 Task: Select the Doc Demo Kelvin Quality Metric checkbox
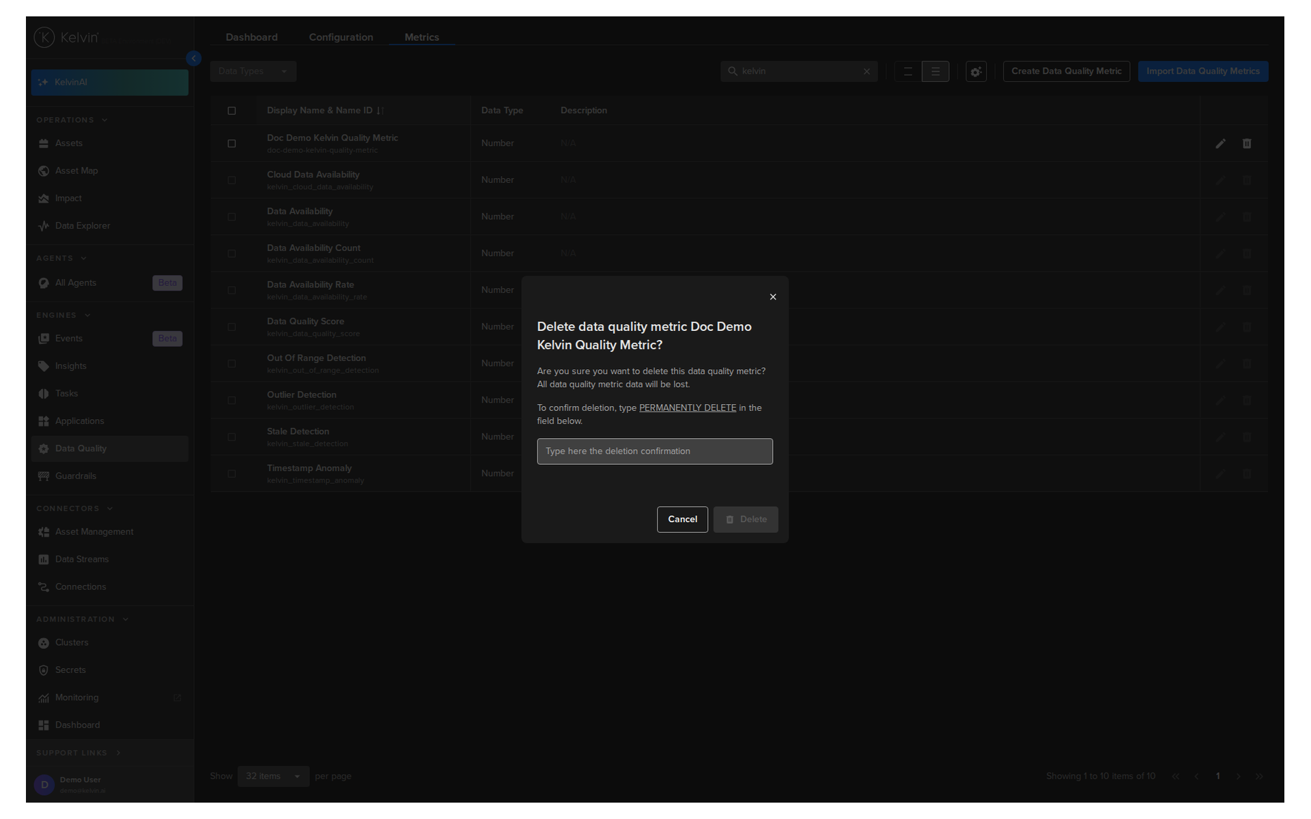click(x=231, y=143)
